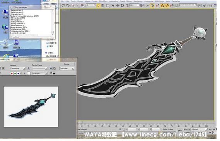
Task: Select the Select and Link tool
Action: (x=73, y=5)
